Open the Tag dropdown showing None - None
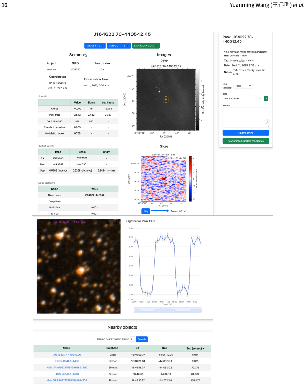This screenshot has width=306, height=388. pyautogui.click(x=243, y=98)
